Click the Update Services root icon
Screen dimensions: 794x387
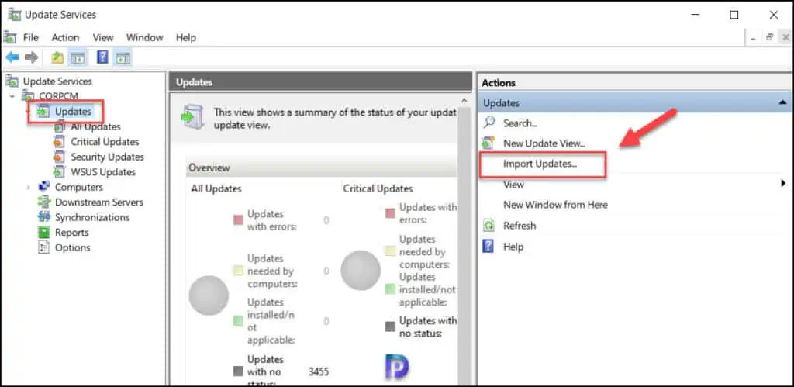pyautogui.click(x=12, y=81)
